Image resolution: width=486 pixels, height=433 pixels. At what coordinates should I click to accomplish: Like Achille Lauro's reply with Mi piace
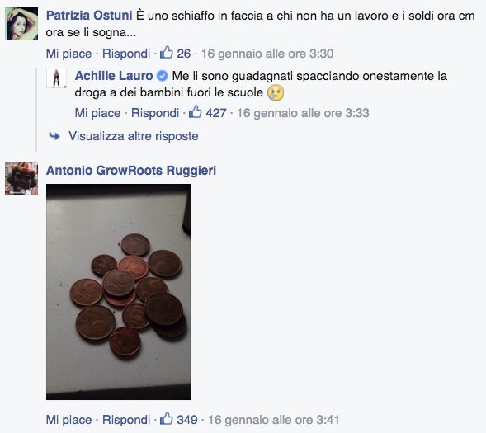[x=97, y=113]
